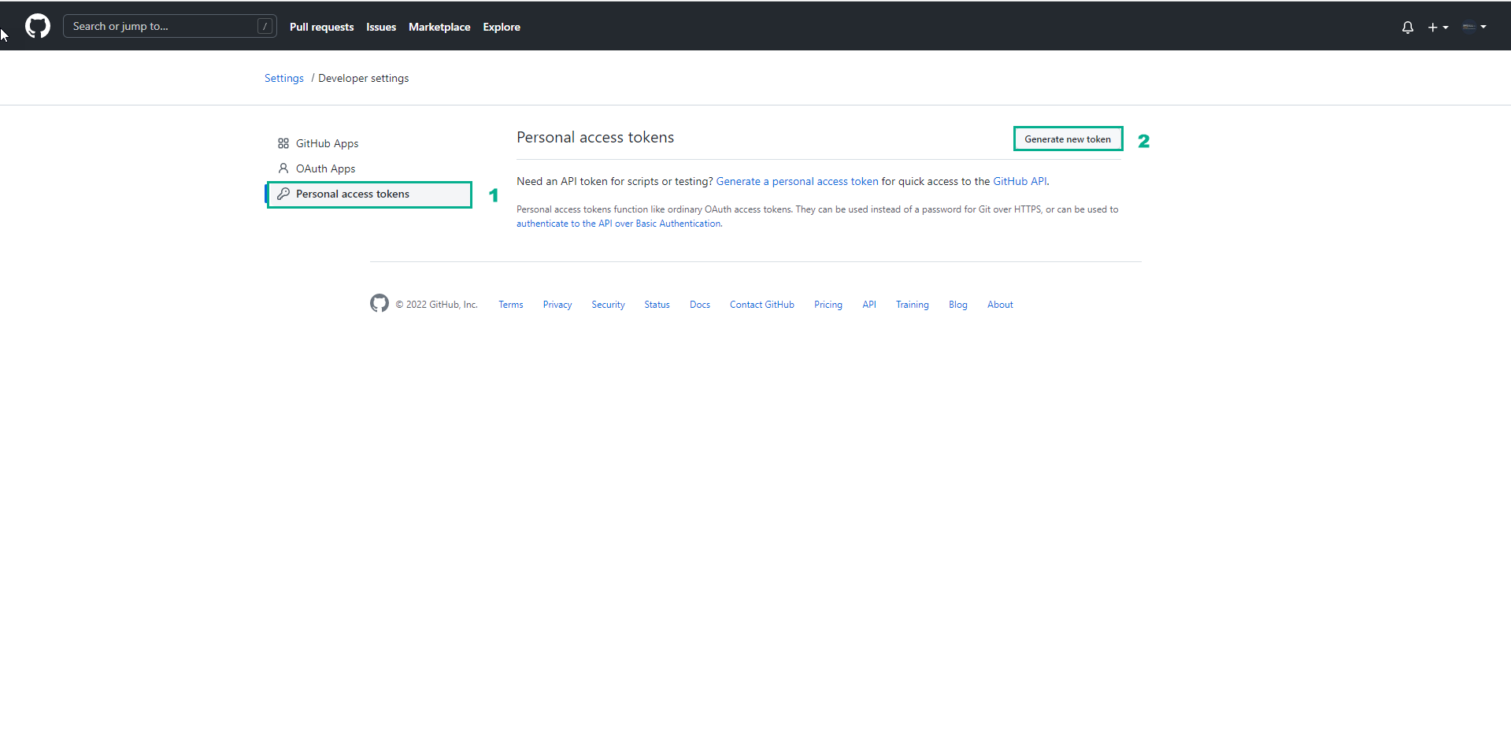Image resolution: width=1511 pixels, height=751 pixels.
Task: Open Security footer link
Action: pyautogui.click(x=608, y=305)
